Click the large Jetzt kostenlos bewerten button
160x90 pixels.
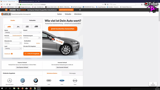point(63,29)
